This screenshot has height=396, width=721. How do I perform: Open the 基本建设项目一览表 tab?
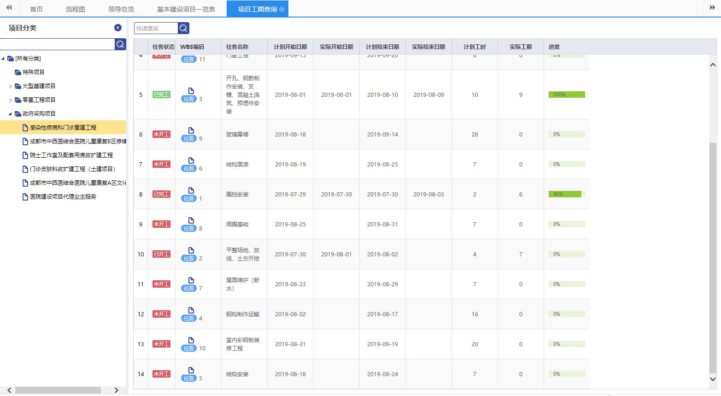point(186,9)
